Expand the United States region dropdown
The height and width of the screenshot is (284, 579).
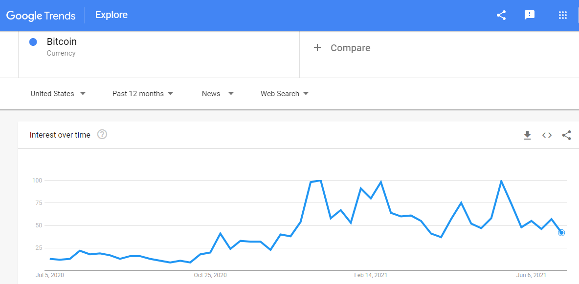click(x=58, y=94)
